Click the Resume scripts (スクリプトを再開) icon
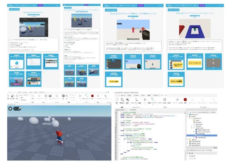Screen dimensions: 230x163 (177, 100)
